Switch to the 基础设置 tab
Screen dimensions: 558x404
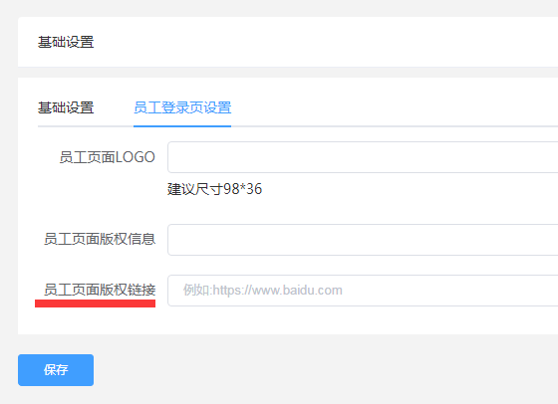click(x=66, y=107)
